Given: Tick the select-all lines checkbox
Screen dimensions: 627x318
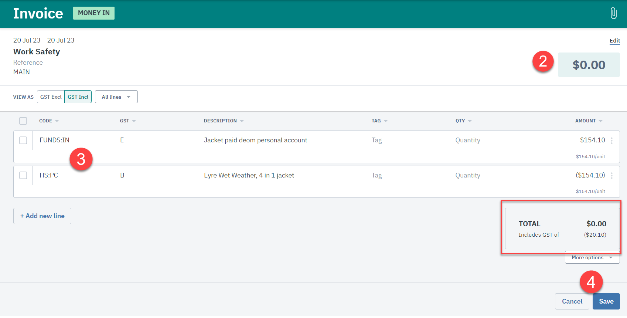Looking at the screenshot, I should 23,121.
